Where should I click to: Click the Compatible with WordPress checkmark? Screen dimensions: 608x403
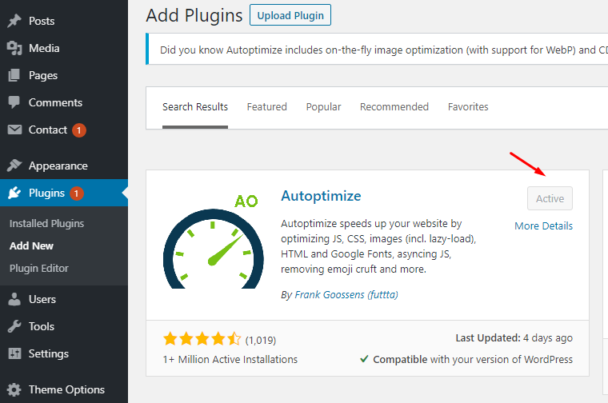tap(364, 359)
